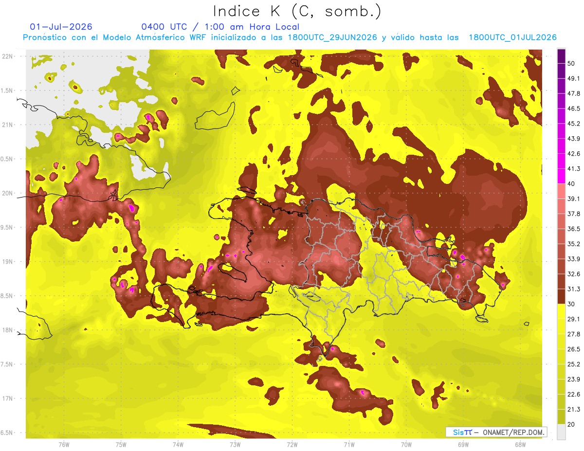584x451 pixels.
Task: Click the '18N' latitude label
Action: 7,330
